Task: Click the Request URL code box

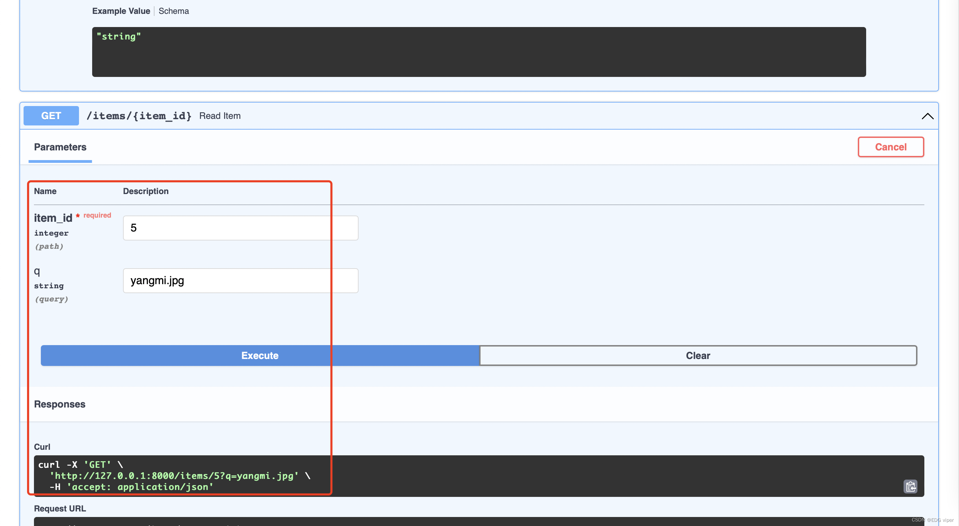Action: 478,522
